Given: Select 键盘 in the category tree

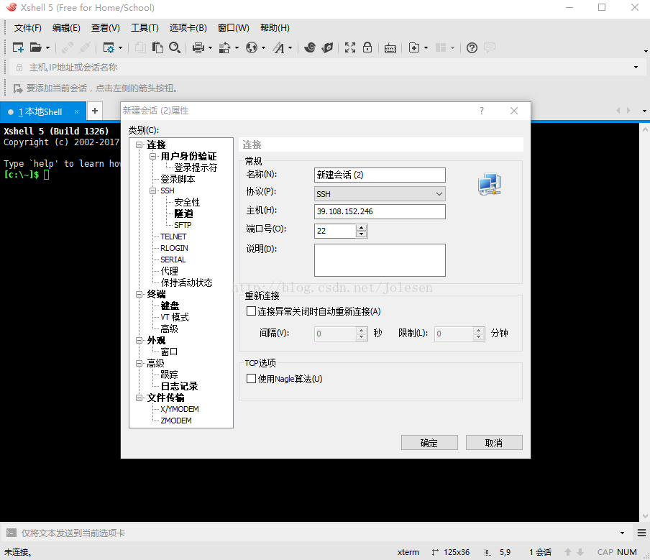Looking at the screenshot, I should [x=170, y=306].
